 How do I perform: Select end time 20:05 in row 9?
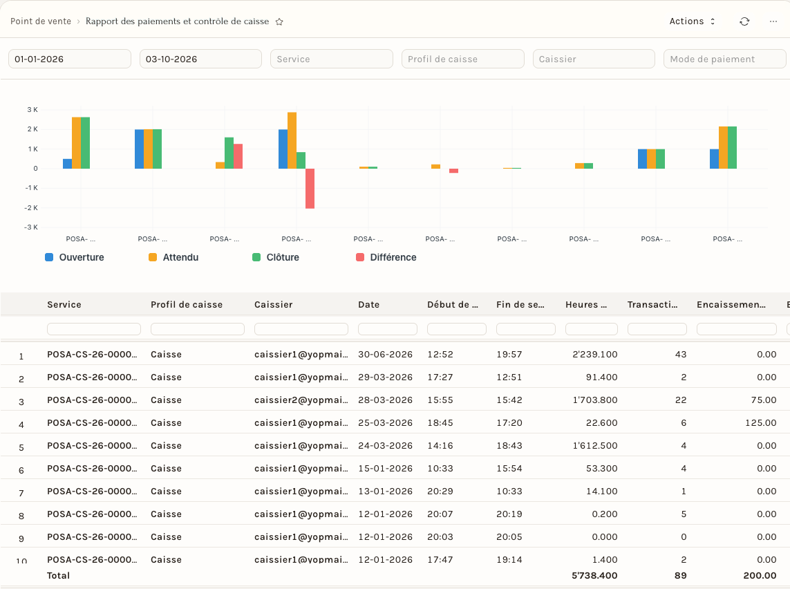tap(509, 537)
